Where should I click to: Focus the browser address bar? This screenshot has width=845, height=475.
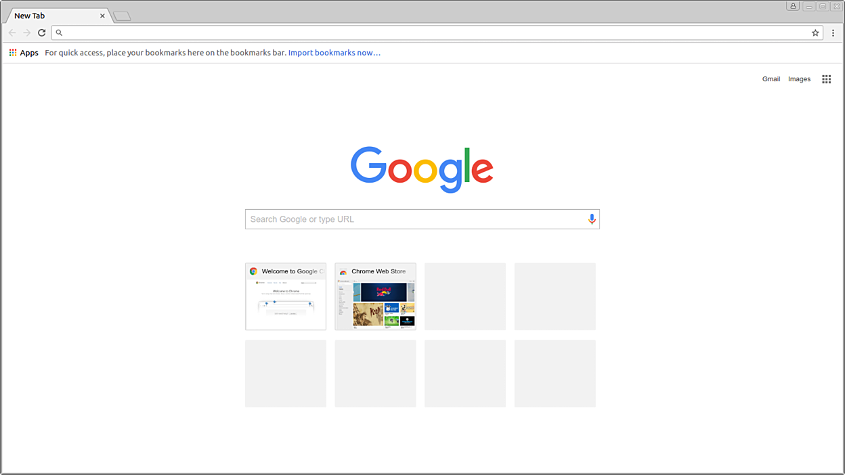[433, 32]
